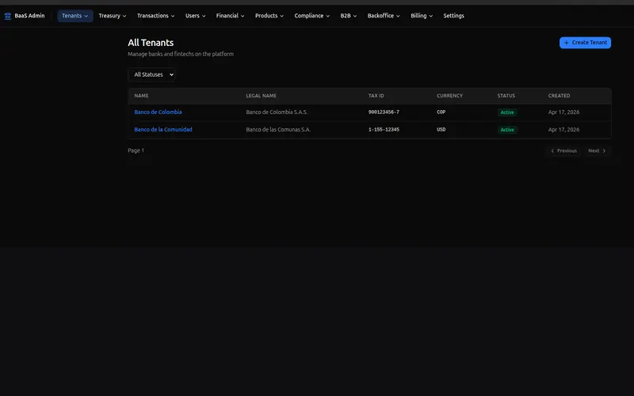Click the Page 1 indicator
This screenshot has width=634, height=396.
pos(136,150)
